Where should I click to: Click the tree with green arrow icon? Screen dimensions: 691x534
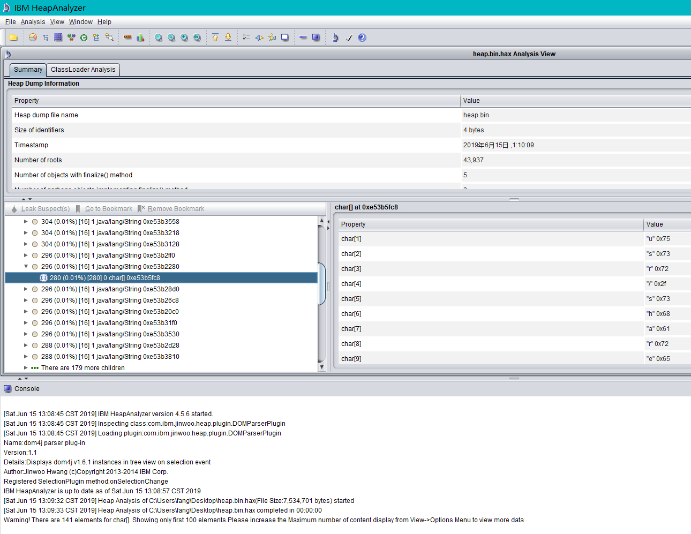96,37
